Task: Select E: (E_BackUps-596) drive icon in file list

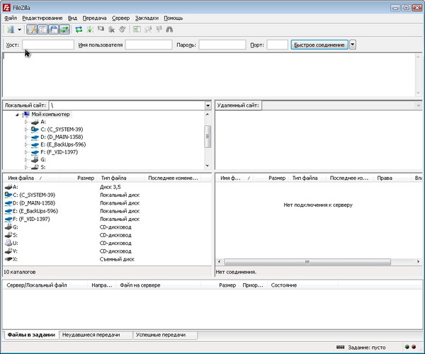Action: point(8,211)
